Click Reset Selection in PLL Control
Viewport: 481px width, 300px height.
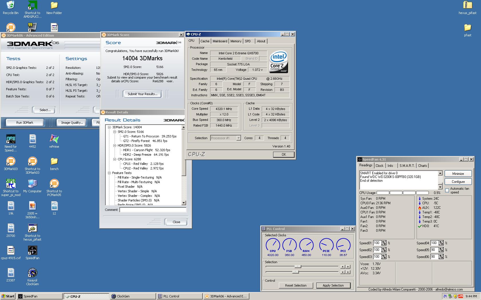coord(296,285)
